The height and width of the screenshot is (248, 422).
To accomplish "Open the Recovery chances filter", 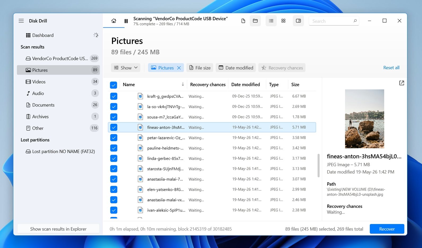I will click(282, 68).
